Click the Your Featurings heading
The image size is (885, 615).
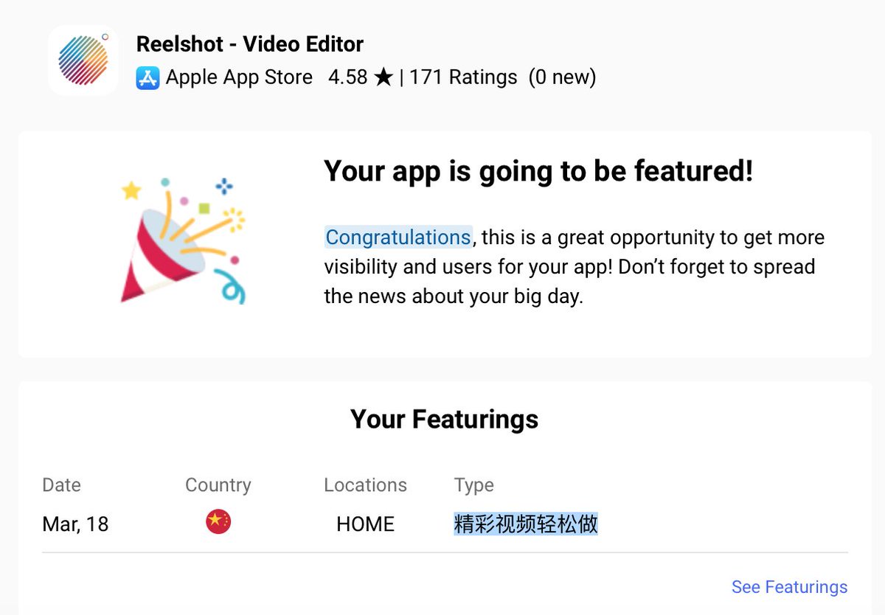tap(445, 420)
